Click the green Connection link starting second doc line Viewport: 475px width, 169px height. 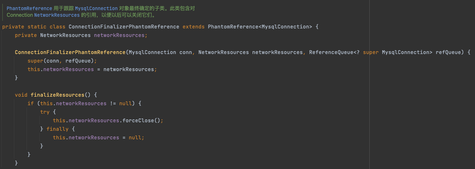coord(20,15)
